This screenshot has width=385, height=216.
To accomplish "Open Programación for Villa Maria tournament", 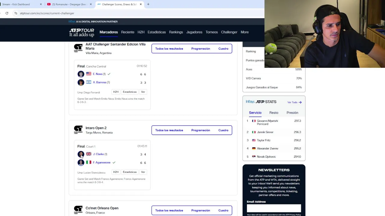I will [x=201, y=49].
